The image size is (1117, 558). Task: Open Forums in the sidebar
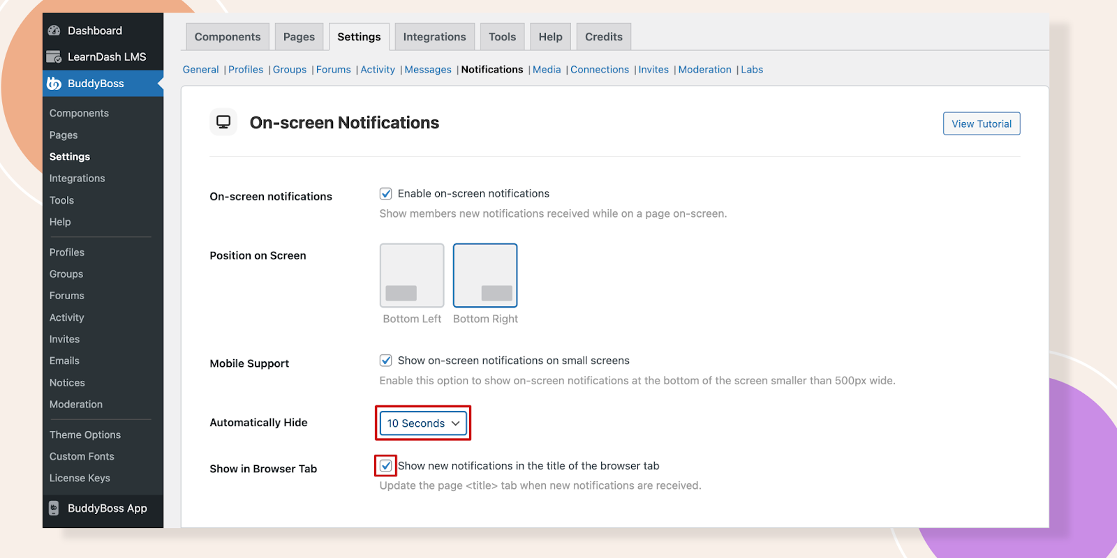pyautogui.click(x=67, y=296)
